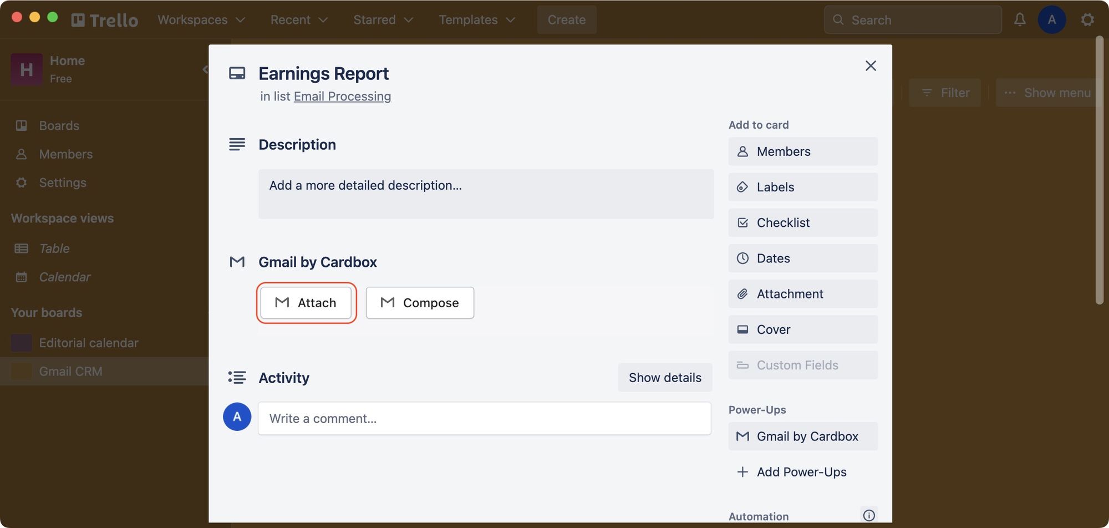Switch to the Calendar workspace view
Screen dimensions: 1109x528
[64, 277]
